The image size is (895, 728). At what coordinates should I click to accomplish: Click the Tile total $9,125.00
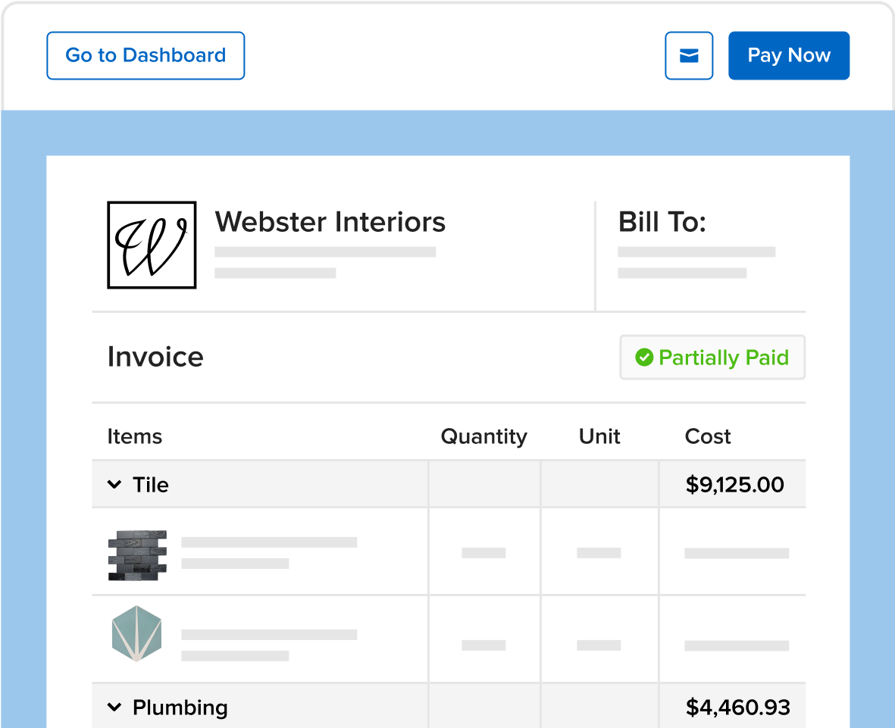pyautogui.click(x=734, y=484)
